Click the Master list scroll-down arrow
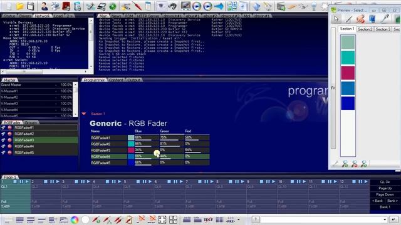Image resolution: width=401 pixels, height=225 pixels. pos(75,114)
